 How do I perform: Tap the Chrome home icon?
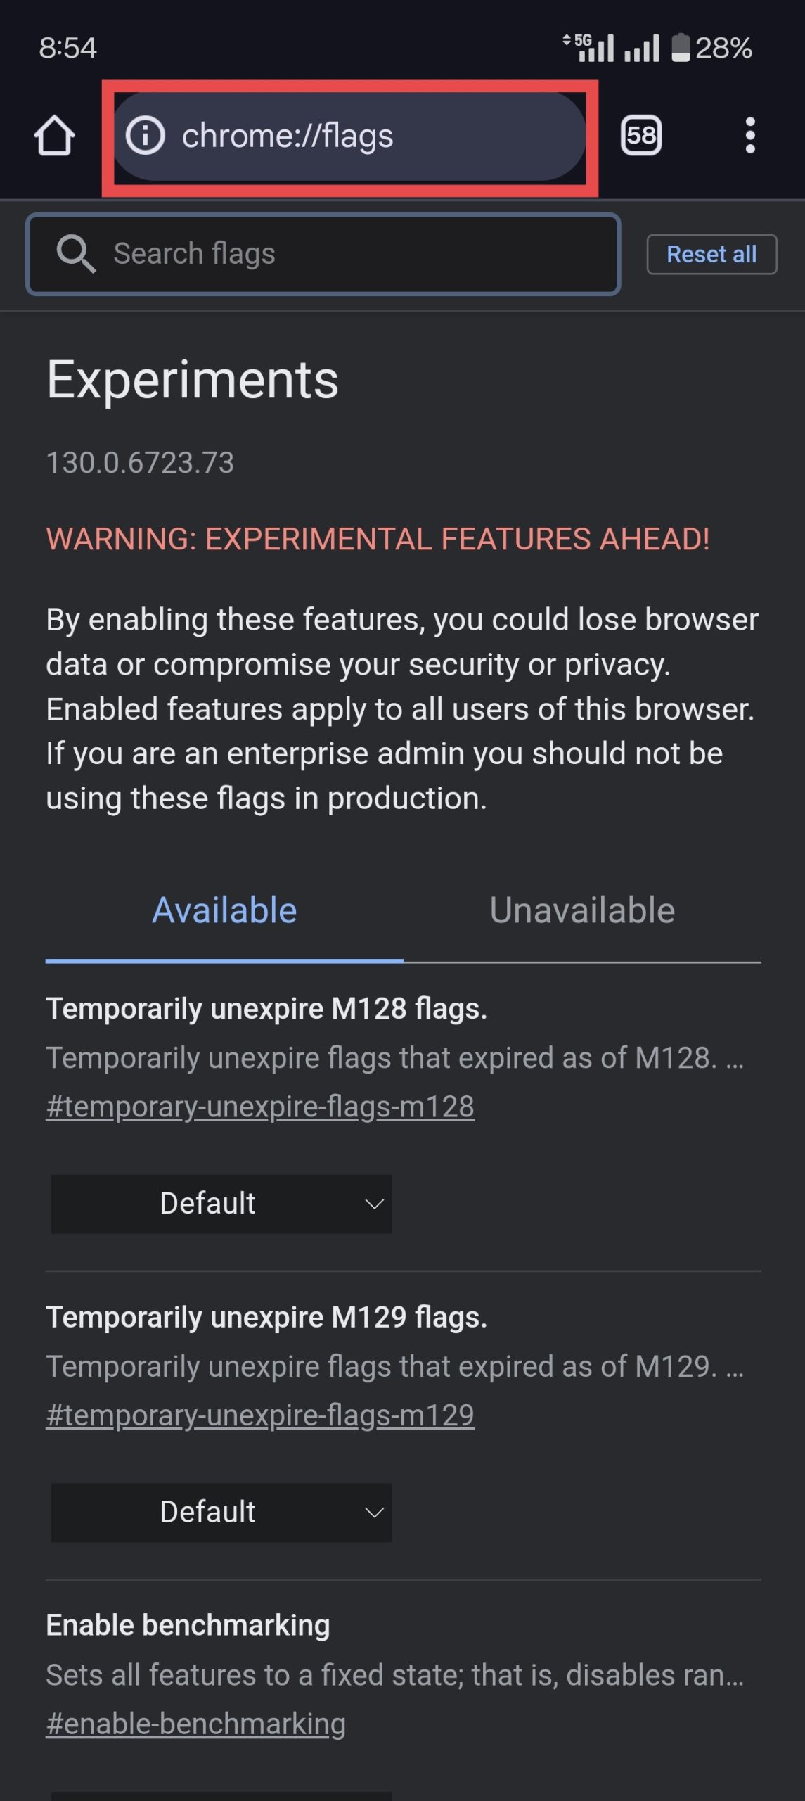point(54,135)
